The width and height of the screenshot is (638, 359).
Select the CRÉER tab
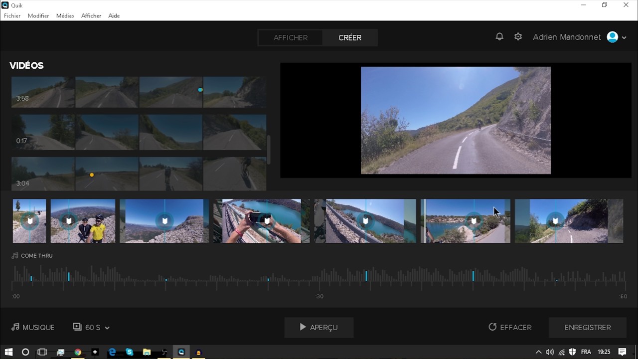pos(350,37)
